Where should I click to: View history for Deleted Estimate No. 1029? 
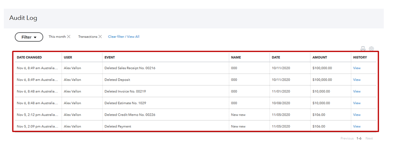coord(357,103)
